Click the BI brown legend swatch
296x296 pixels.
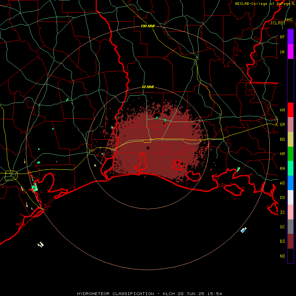[x=290, y=241]
